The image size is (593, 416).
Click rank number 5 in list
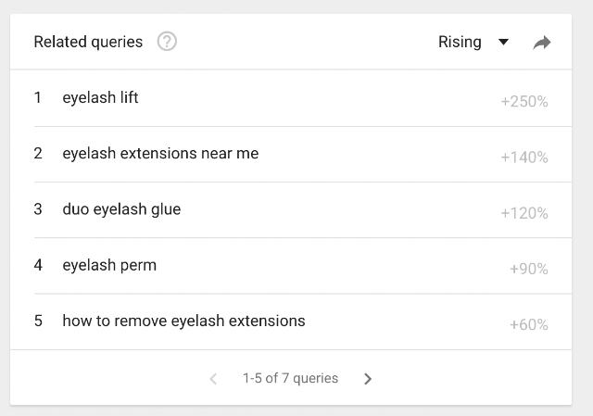38,321
